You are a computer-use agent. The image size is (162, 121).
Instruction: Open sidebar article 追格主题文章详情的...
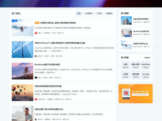click(x=142, y=19)
